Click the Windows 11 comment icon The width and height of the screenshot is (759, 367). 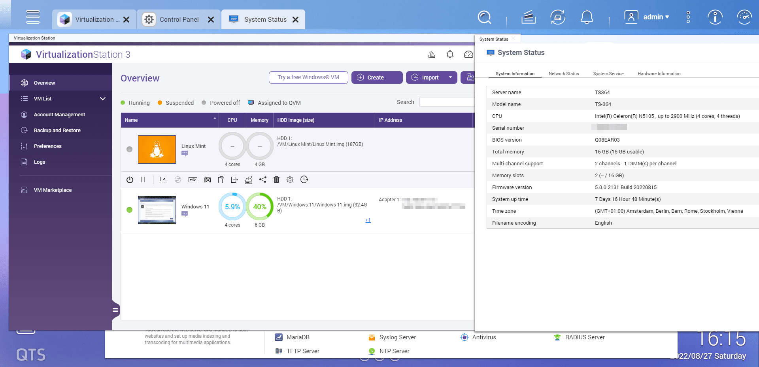pos(185,214)
